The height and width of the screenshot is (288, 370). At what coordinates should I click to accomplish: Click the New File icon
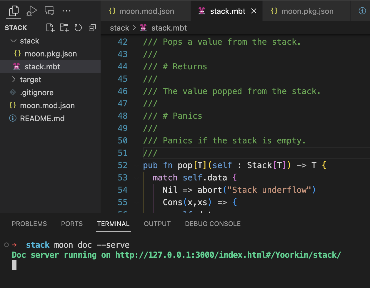(x=50, y=28)
